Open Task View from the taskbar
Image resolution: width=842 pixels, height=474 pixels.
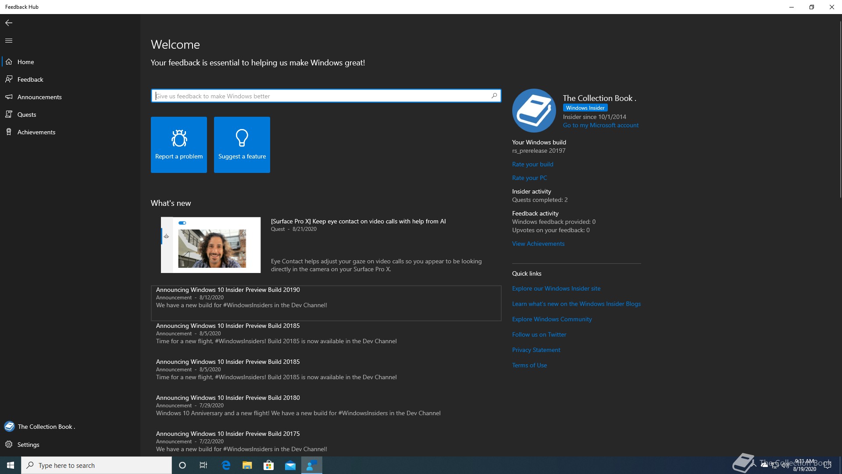(x=203, y=465)
